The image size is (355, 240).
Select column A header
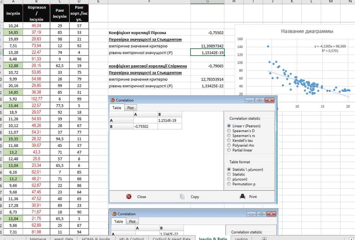tap(13, 1)
